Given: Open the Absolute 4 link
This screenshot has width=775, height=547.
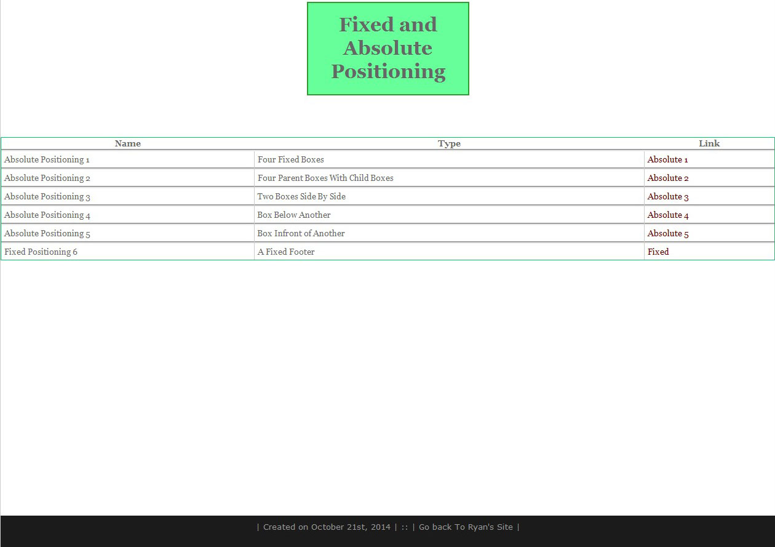Looking at the screenshot, I should point(667,215).
